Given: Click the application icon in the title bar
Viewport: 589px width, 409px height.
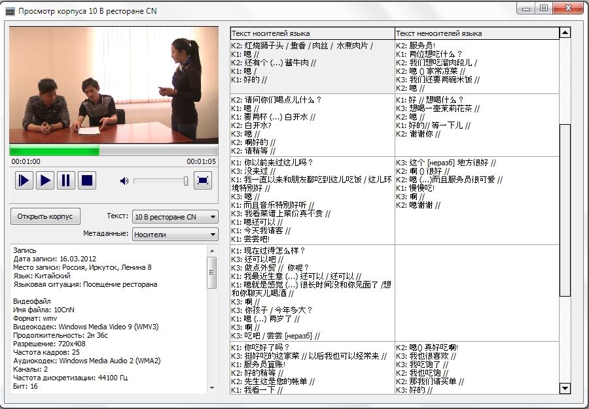Looking at the screenshot, I should (10, 11).
